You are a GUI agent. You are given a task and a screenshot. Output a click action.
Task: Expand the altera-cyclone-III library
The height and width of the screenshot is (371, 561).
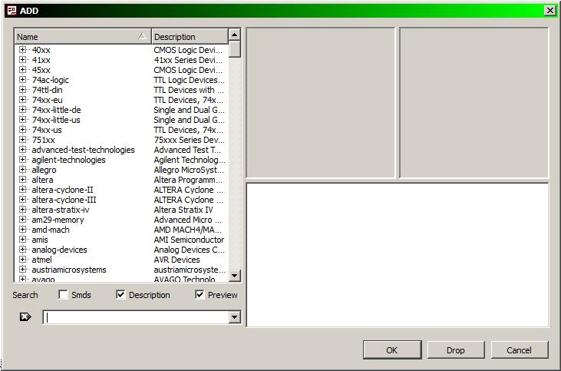click(22, 200)
